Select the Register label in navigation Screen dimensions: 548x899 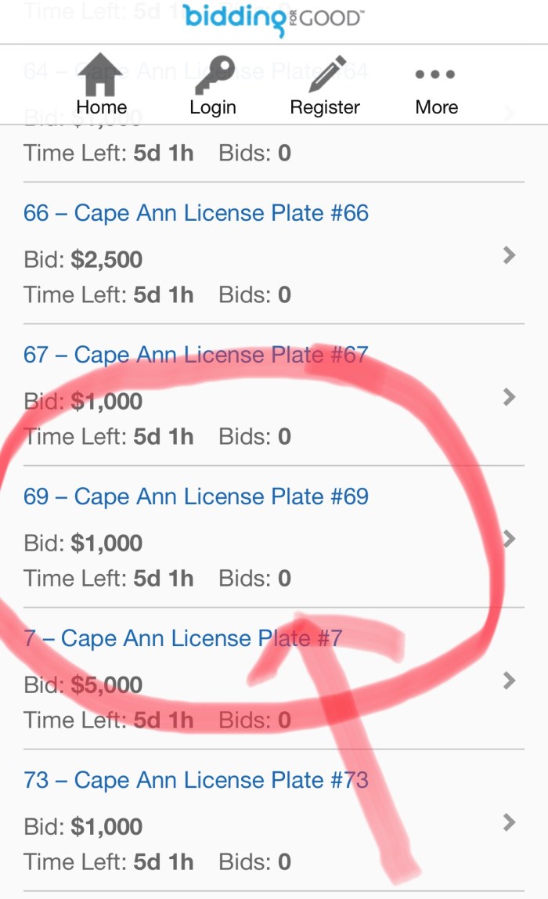point(325,107)
